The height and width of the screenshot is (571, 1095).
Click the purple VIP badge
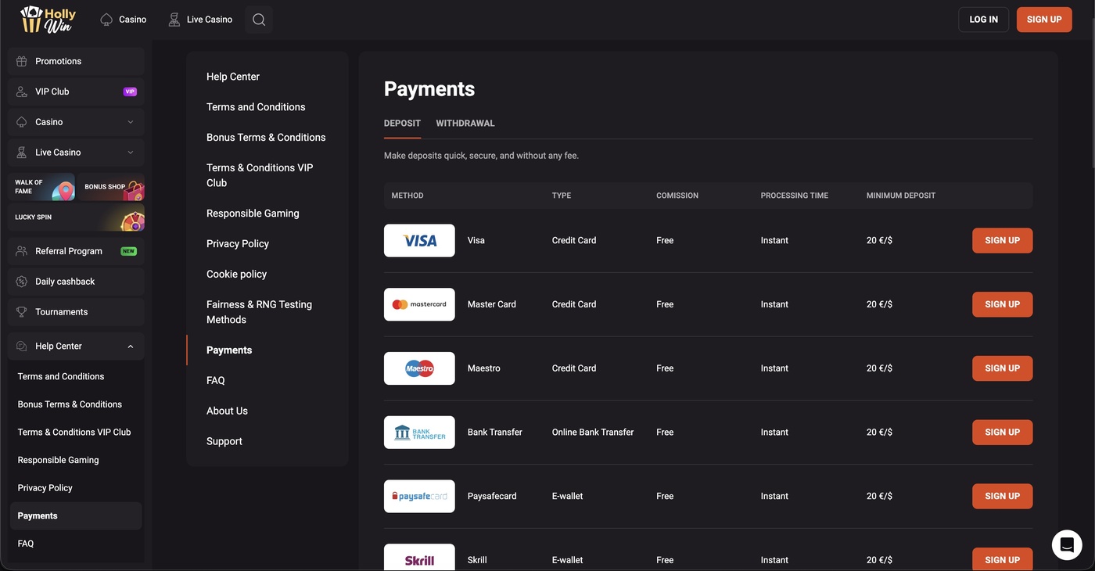click(x=130, y=92)
